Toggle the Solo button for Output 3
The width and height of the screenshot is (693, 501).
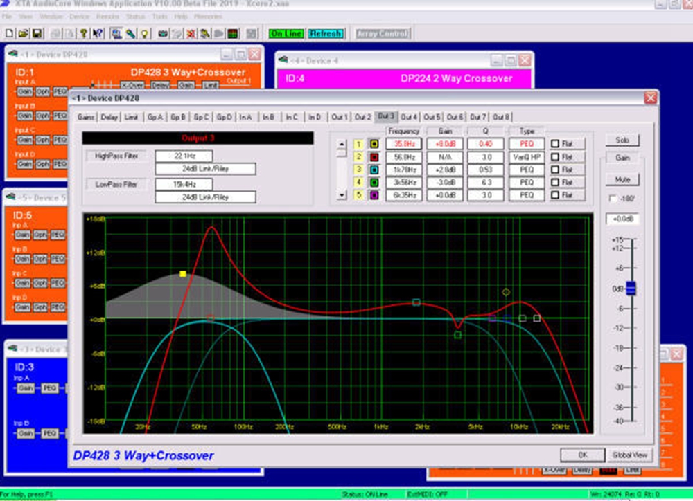coord(622,140)
